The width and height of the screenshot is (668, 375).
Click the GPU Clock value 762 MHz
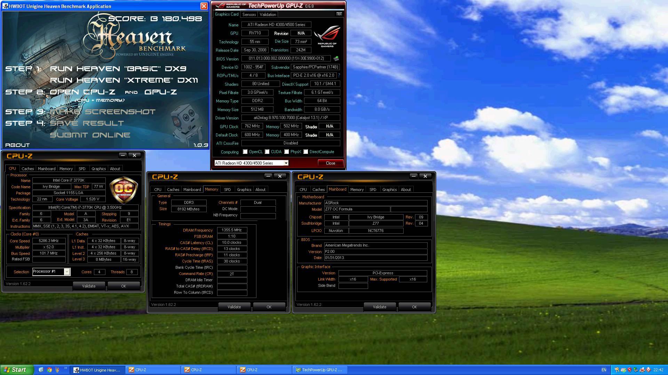[252, 126]
